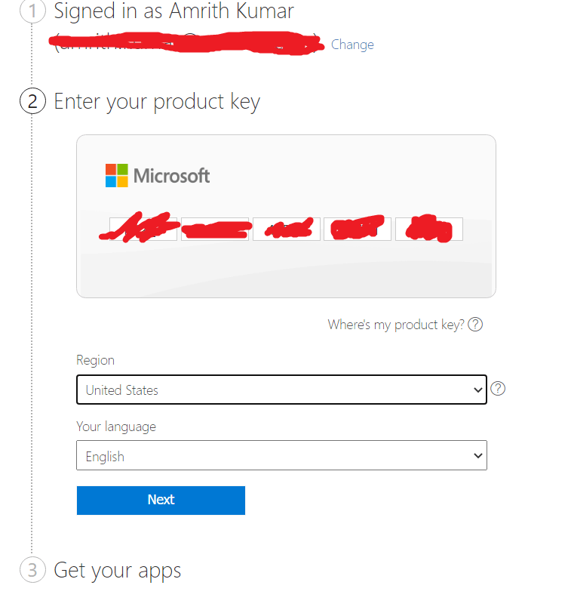Click the step 2 circle icon
Viewport: 571px width, 613px height.
pyautogui.click(x=32, y=101)
